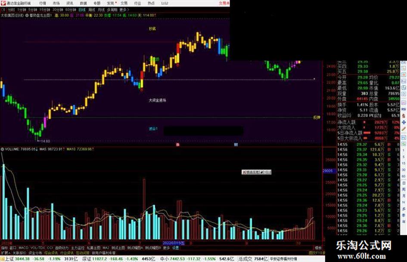The height and width of the screenshot is (262, 407).
Task: Click the small floating toolbar over volume chart
Action: tap(256, 172)
